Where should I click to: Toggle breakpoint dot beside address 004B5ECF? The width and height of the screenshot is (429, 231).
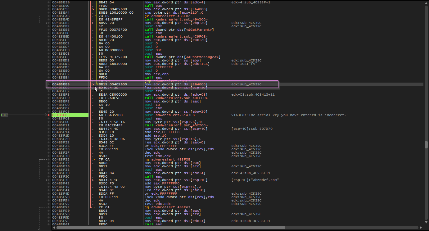pyautogui.click(x=49, y=57)
